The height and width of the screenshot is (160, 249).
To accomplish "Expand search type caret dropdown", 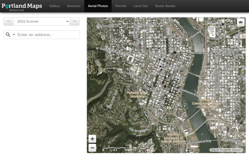I will pos(14,35).
